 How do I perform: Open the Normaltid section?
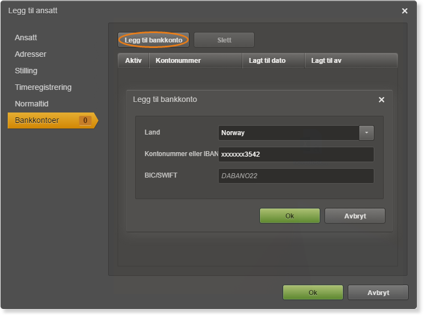[31, 104]
